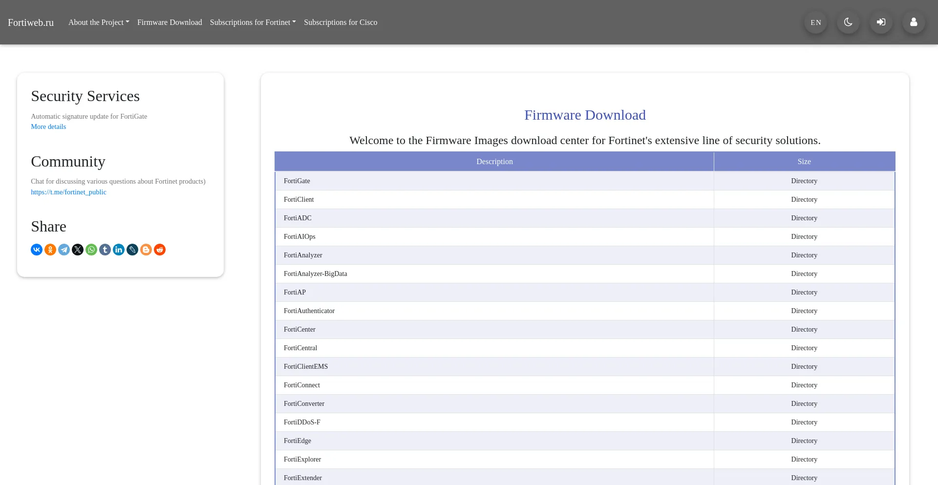Open the user profile icon
938x485 pixels.
click(914, 22)
